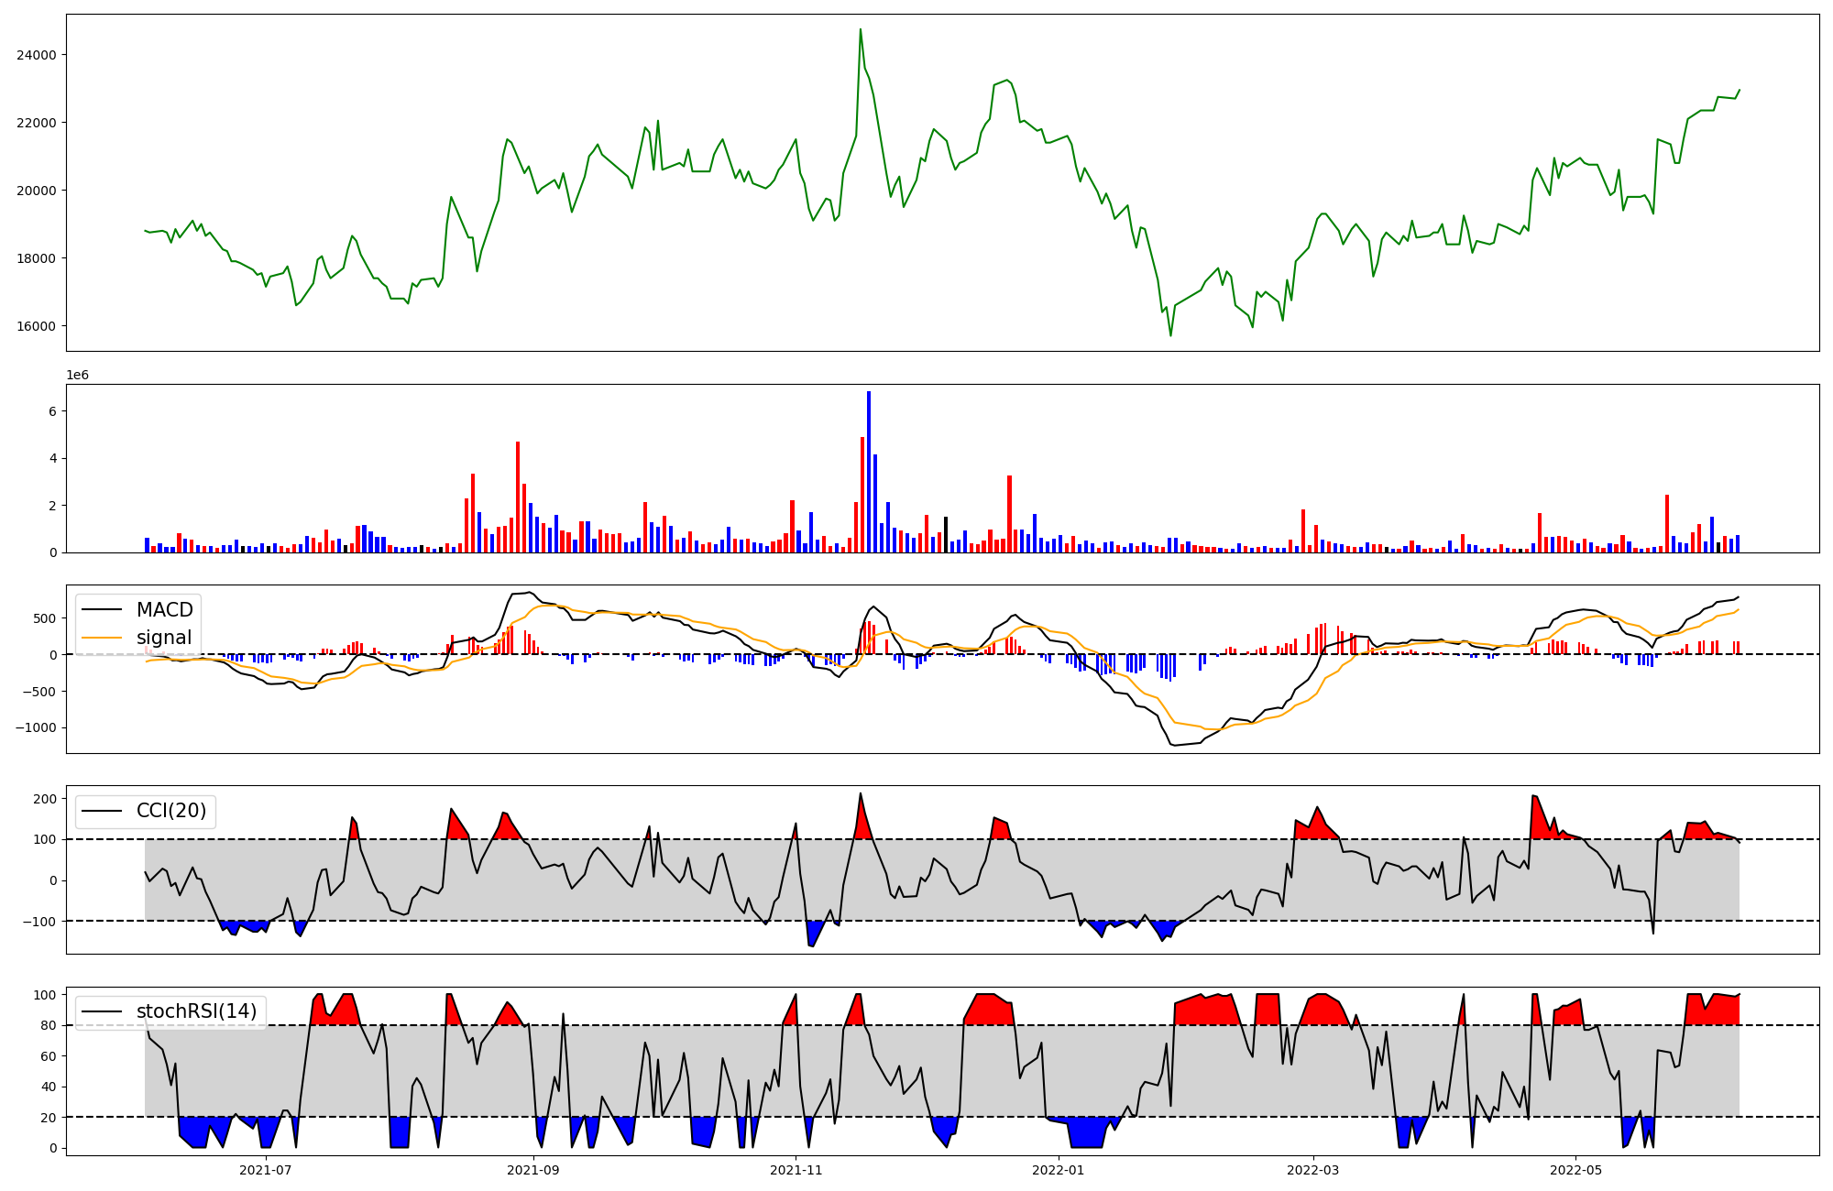Image resolution: width=1833 pixels, height=1191 pixels.
Task: Click the 2021-11 x-axis date label
Action: coord(796,1170)
